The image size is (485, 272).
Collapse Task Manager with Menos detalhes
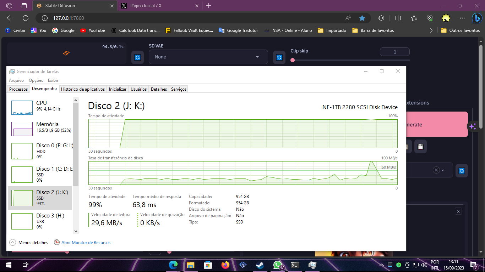29,243
